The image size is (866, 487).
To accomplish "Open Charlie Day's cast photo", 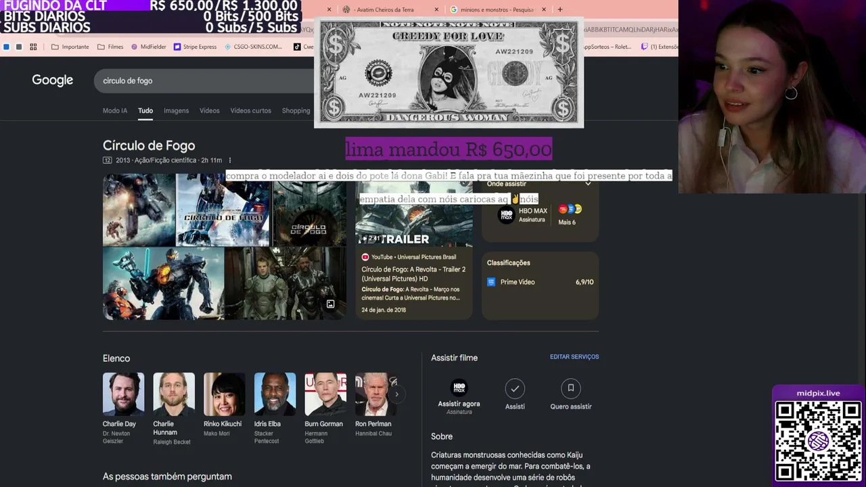I will coord(123,394).
